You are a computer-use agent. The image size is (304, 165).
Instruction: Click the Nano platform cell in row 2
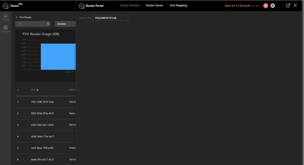tap(72, 113)
